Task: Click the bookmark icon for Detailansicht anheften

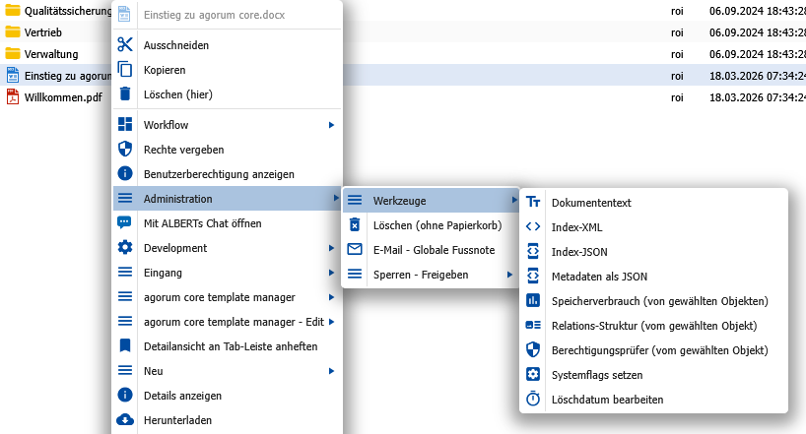Action: tap(125, 346)
